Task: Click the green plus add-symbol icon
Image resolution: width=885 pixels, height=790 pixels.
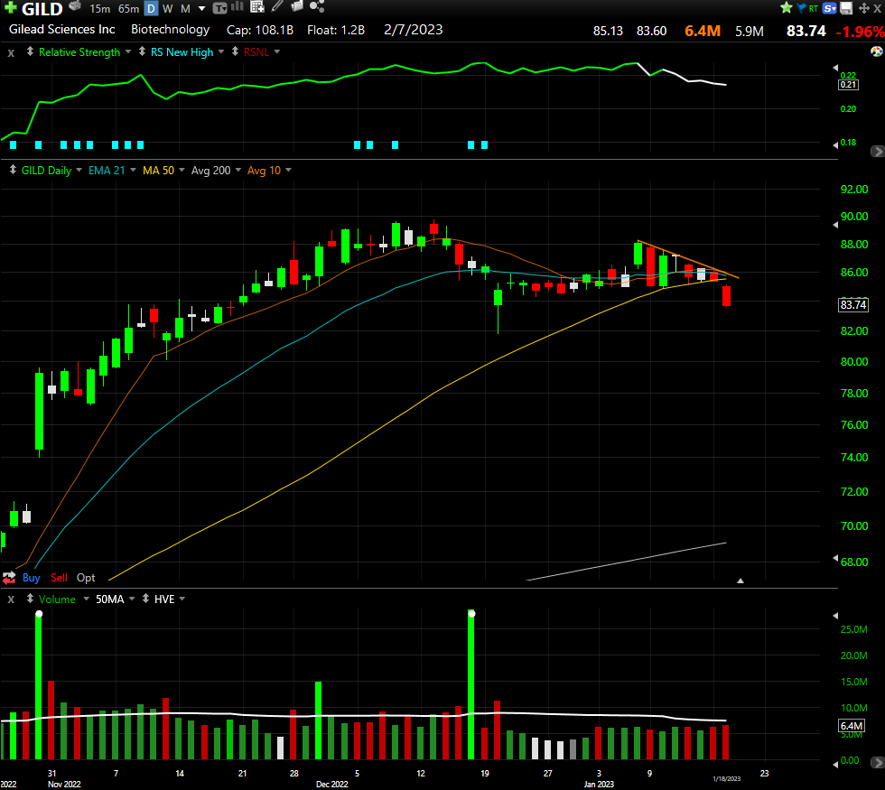Action: tap(10, 7)
